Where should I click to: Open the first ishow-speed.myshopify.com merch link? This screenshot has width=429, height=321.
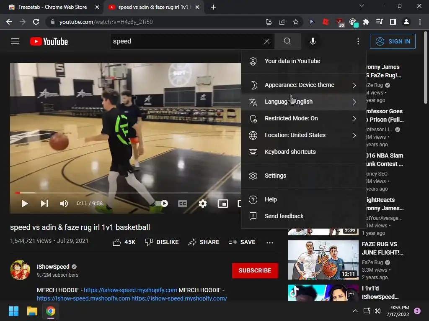131,290
